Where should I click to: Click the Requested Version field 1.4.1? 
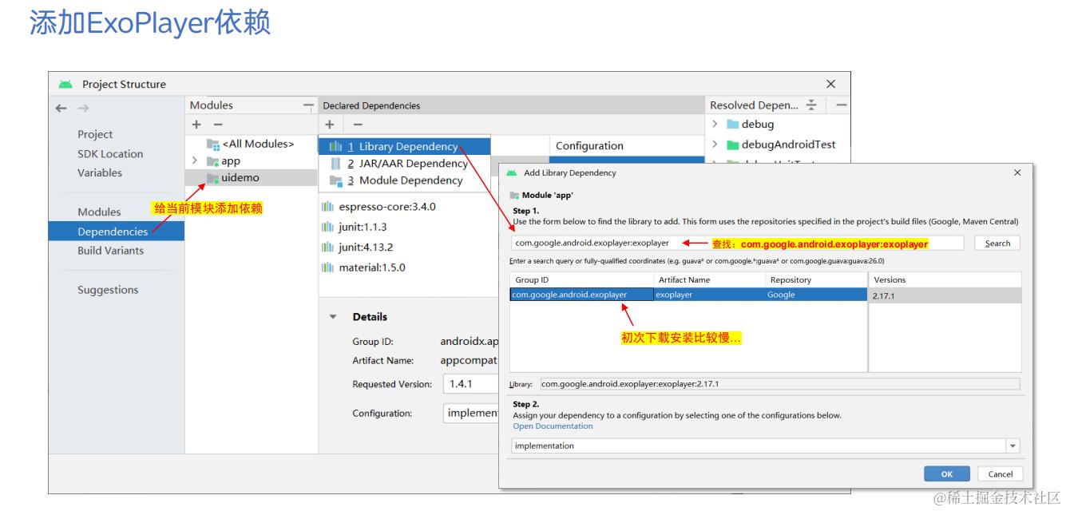click(x=470, y=384)
